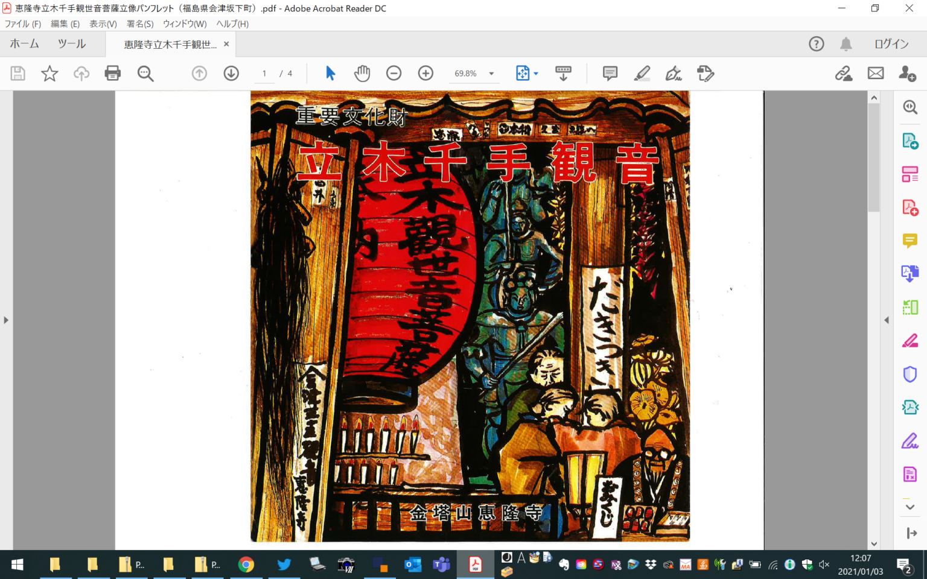Upload the file to Document Cloud
The height and width of the screenshot is (579, 927).
[x=81, y=74]
